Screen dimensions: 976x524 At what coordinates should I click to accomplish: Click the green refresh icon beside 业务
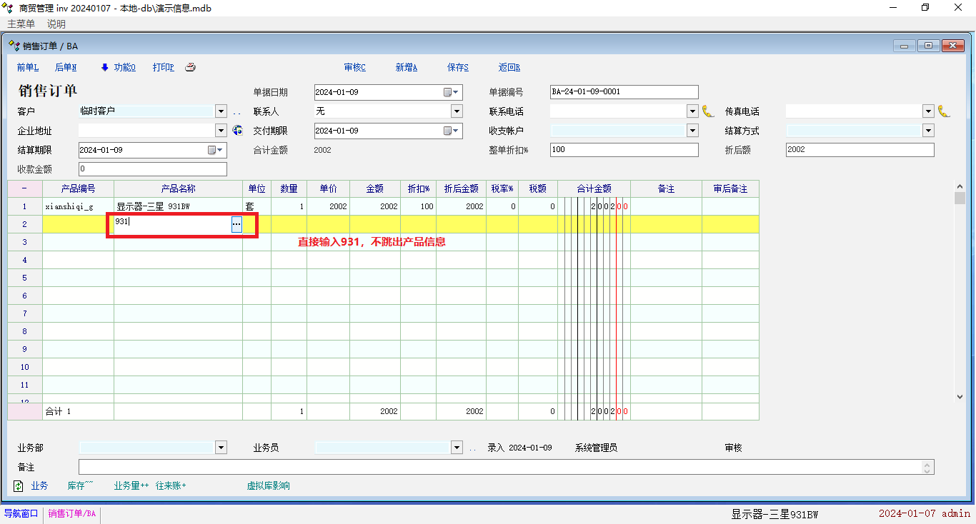tap(19, 486)
